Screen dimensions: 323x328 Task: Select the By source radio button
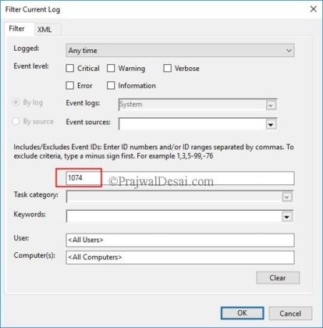16,121
